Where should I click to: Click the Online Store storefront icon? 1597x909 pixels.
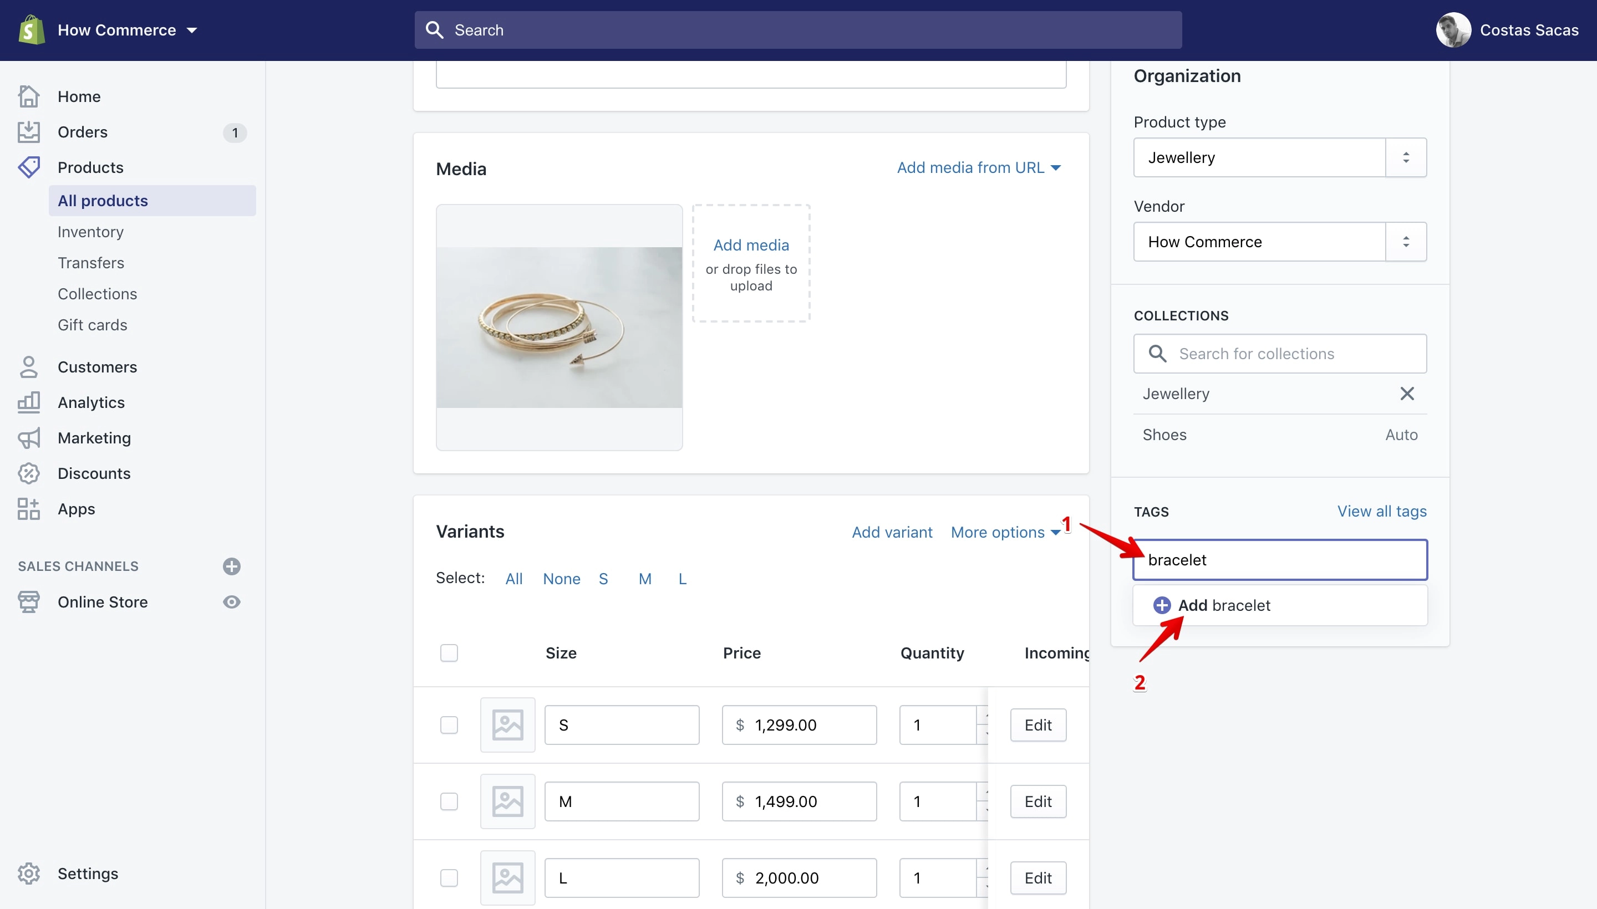pos(29,602)
